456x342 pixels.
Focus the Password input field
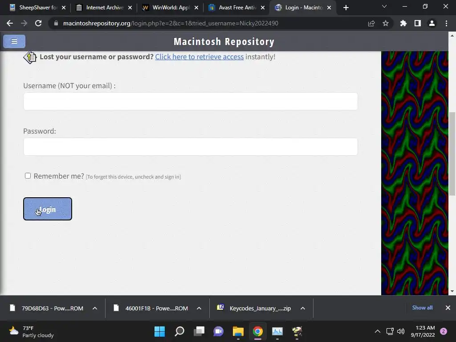tap(191, 147)
